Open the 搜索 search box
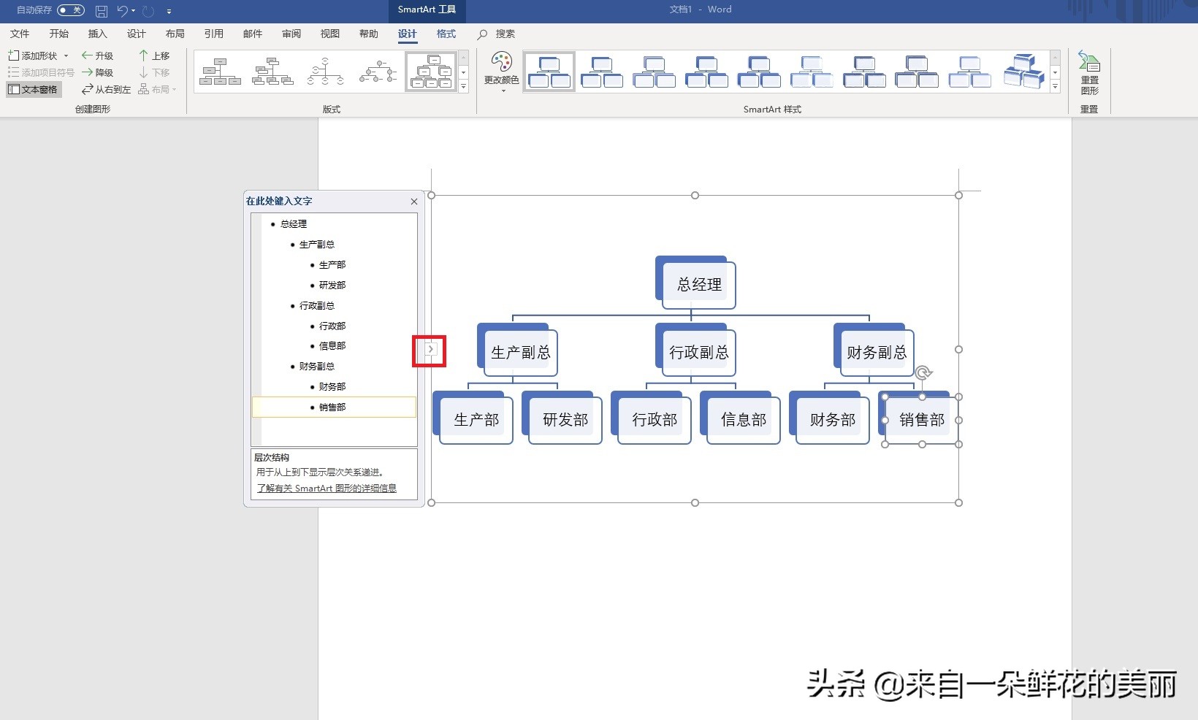Image resolution: width=1198 pixels, height=720 pixels. click(497, 34)
